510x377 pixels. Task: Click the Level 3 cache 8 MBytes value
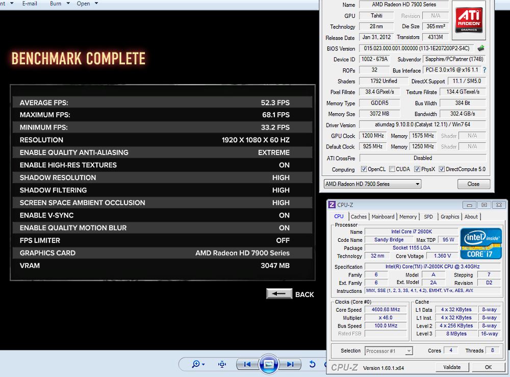click(456, 334)
